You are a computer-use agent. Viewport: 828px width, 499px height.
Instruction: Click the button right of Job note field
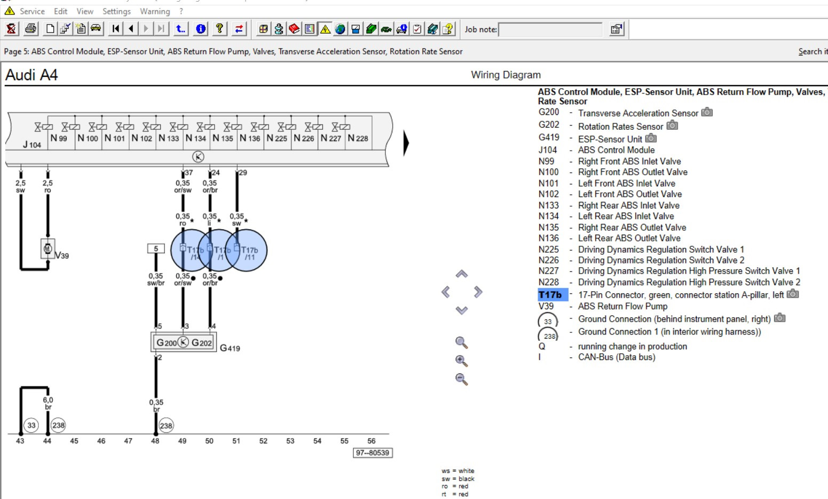[616, 29]
